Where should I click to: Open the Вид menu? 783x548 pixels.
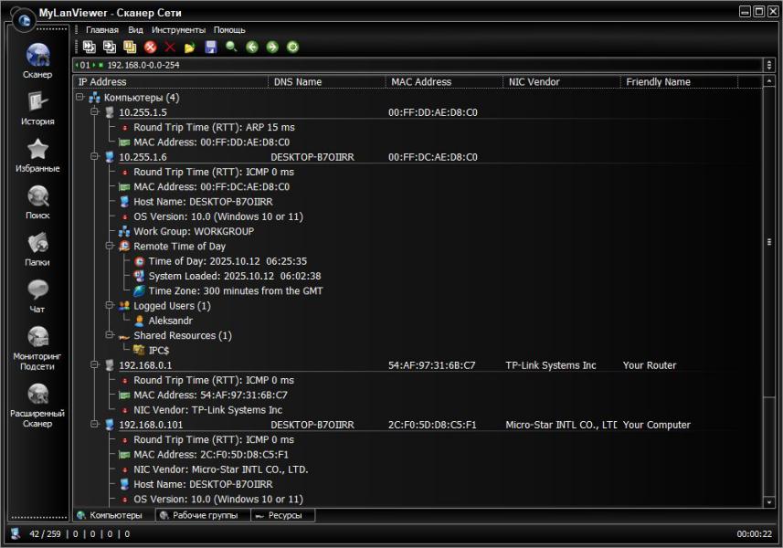135,30
